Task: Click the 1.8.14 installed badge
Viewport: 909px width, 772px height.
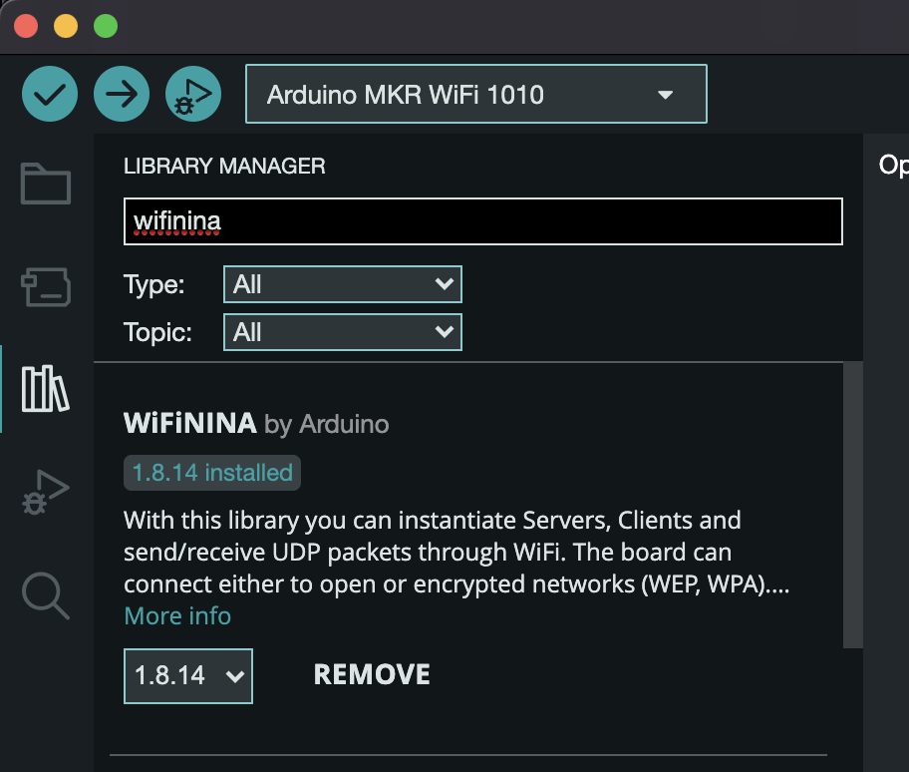Action: pyautogui.click(x=211, y=472)
